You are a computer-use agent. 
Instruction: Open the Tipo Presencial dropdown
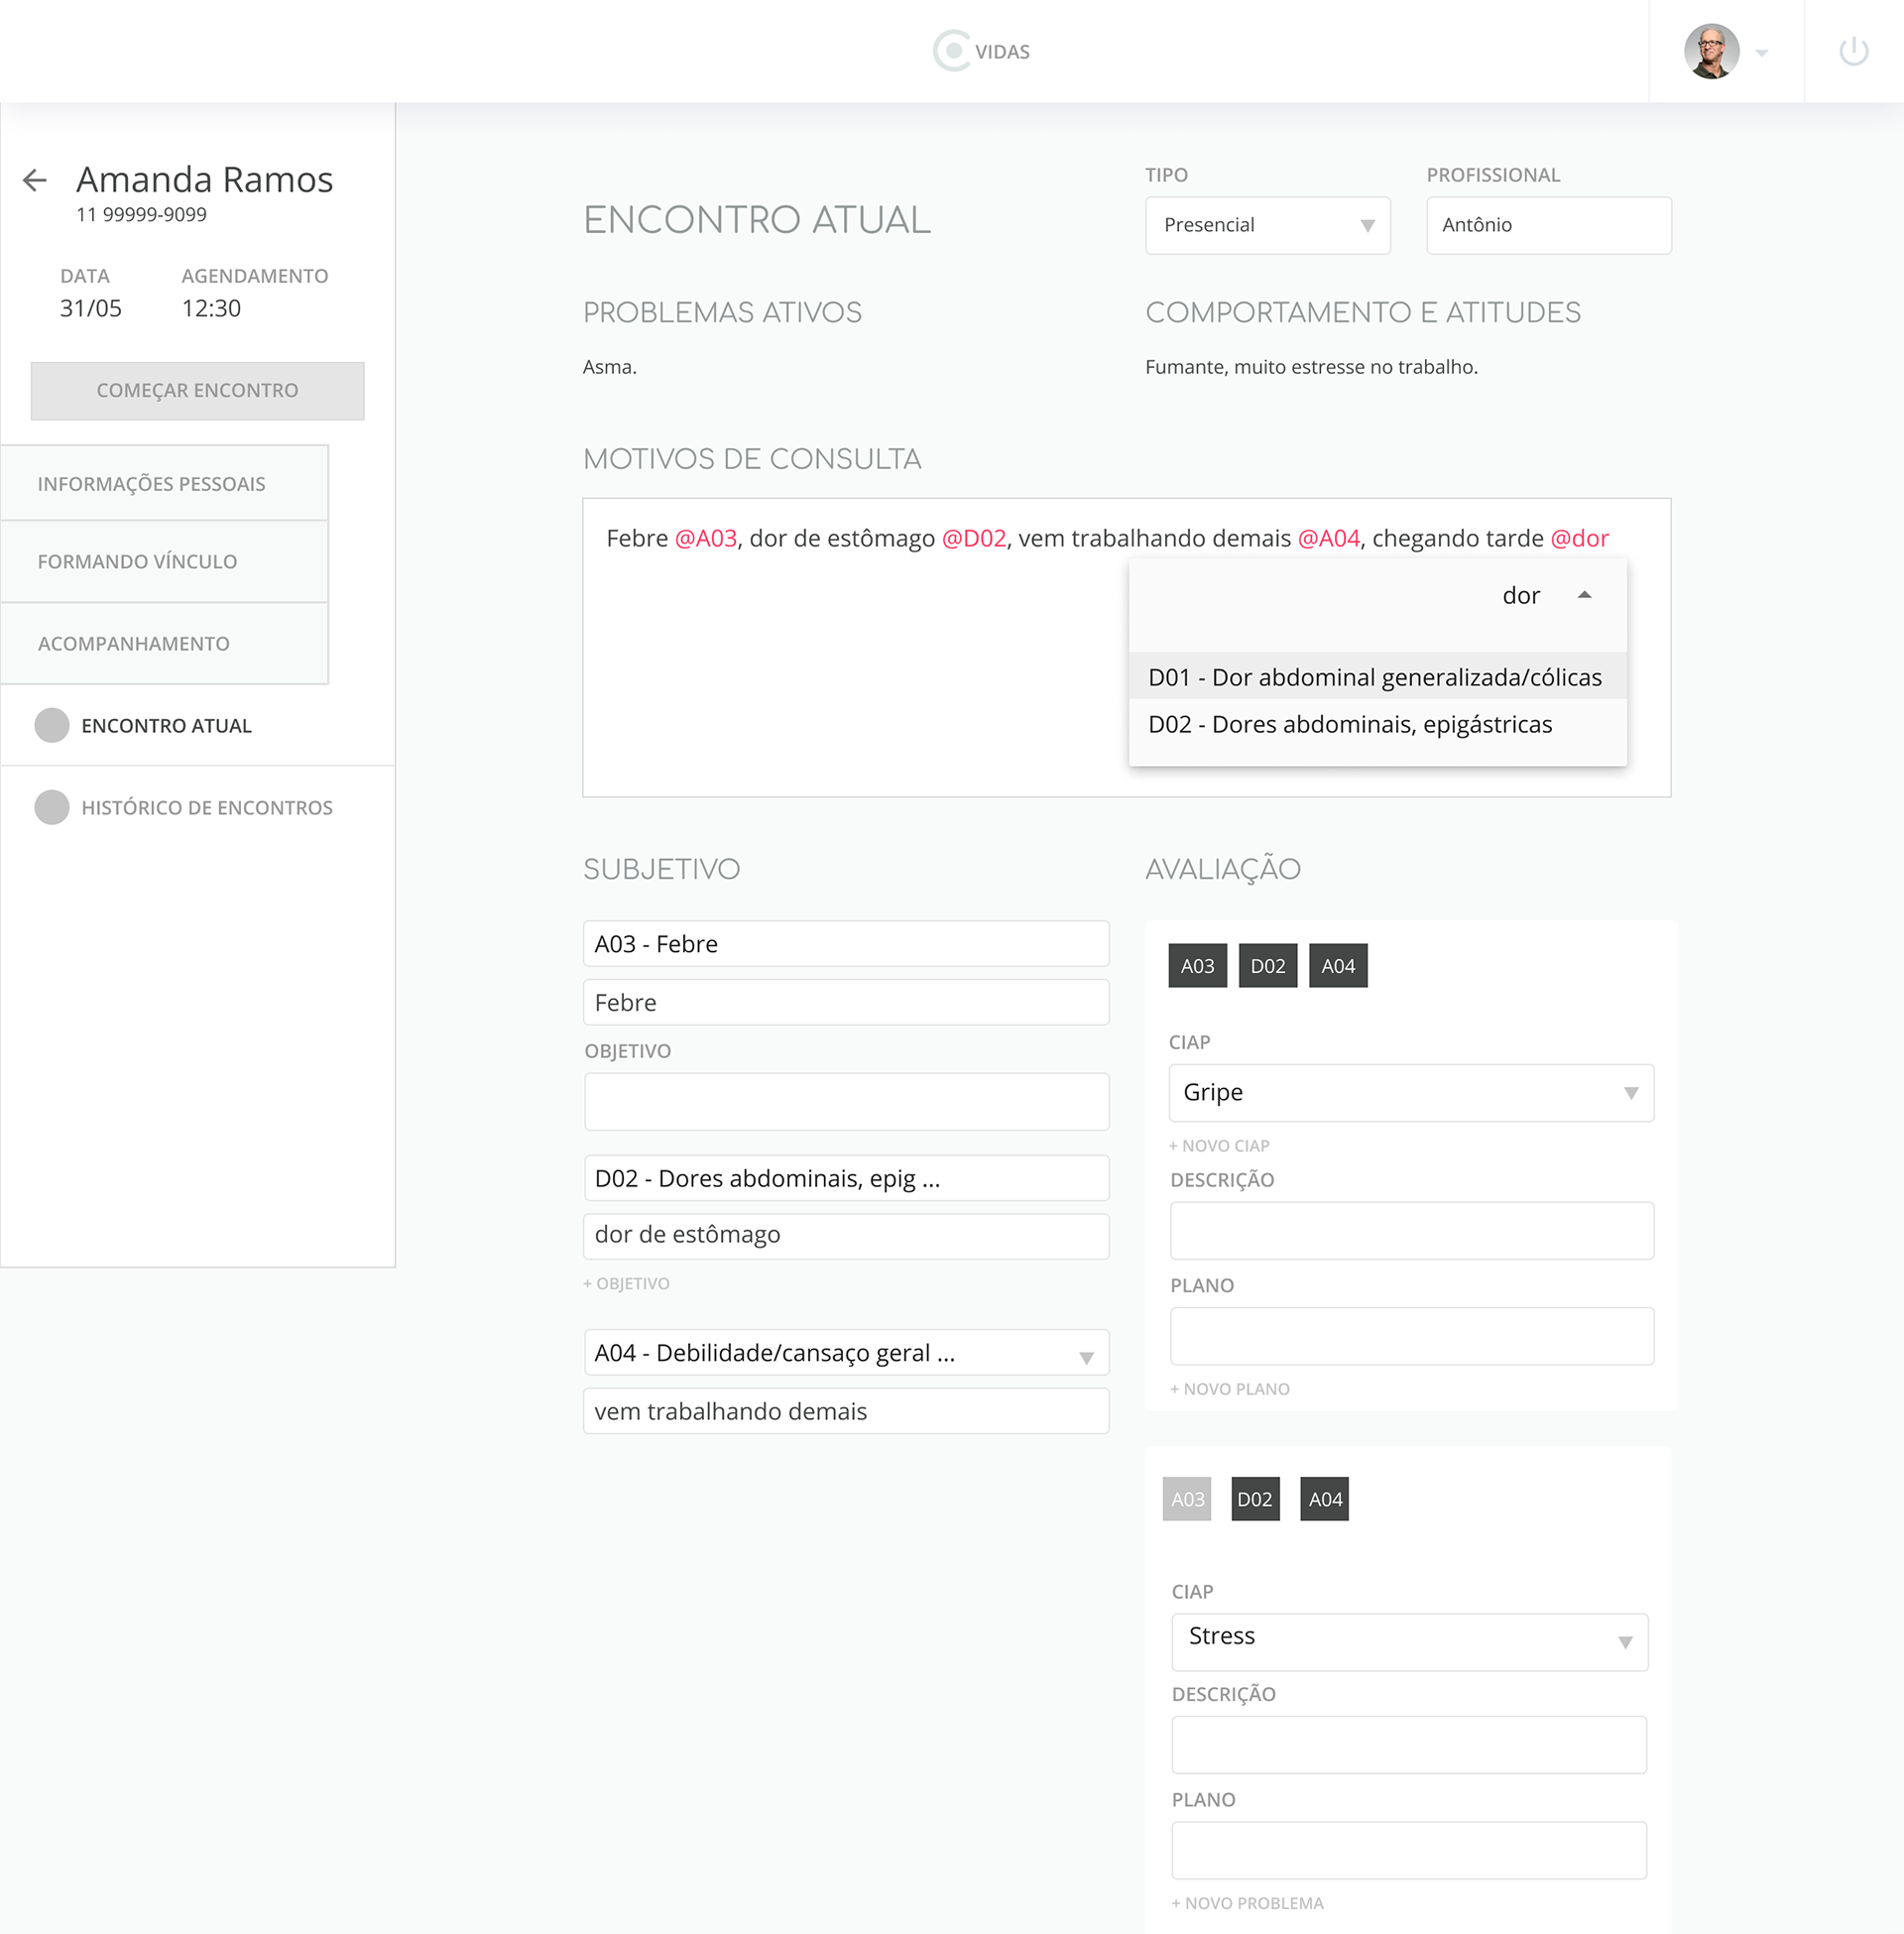[x=1267, y=225]
